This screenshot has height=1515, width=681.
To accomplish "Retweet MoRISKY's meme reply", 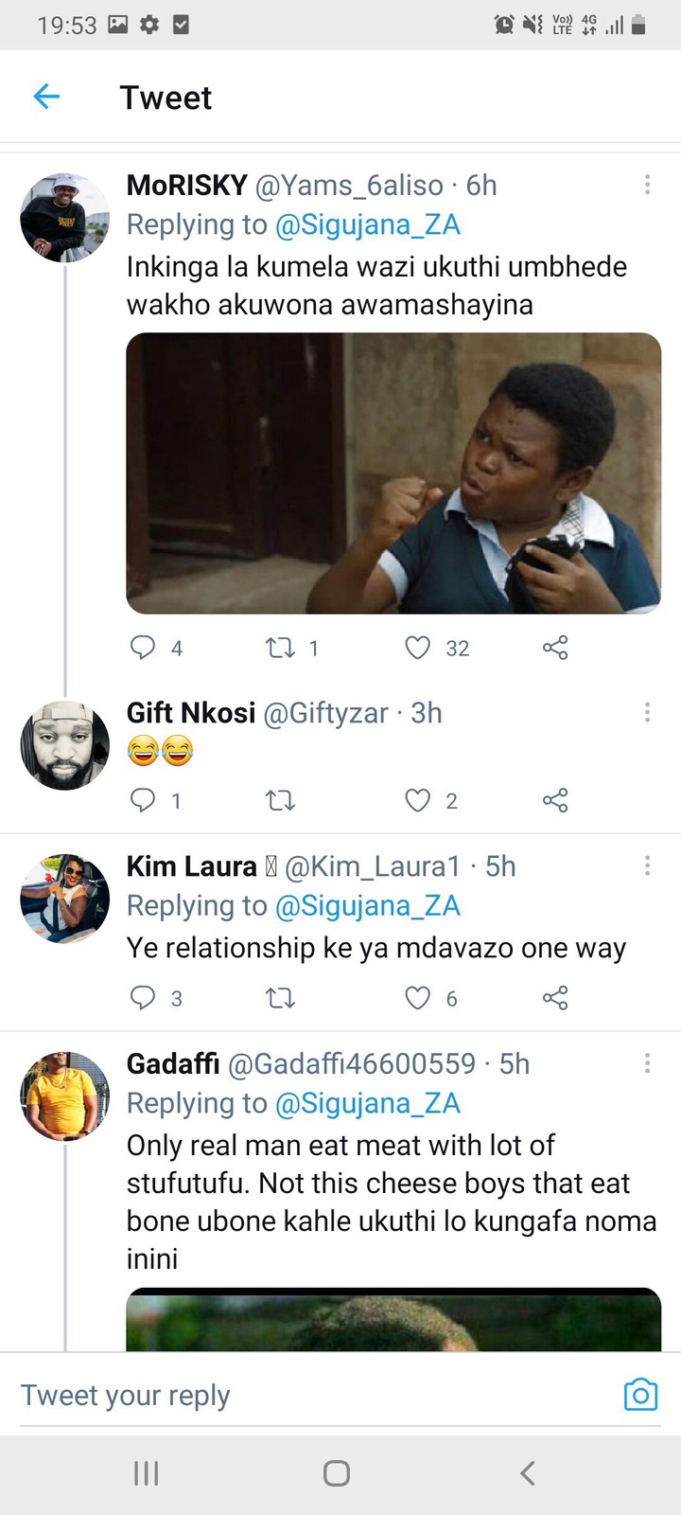I will tap(280, 648).
